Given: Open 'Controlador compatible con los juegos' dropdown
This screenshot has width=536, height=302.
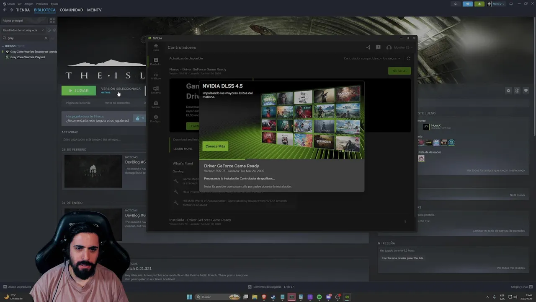Looking at the screenshot, I should pos(372,58).
